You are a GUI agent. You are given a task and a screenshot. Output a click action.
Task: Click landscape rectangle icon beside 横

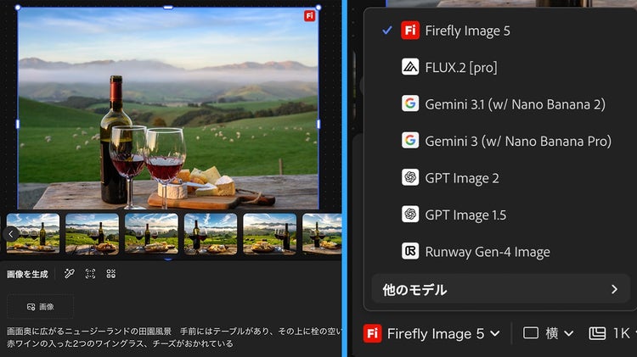tap(531, 333)
